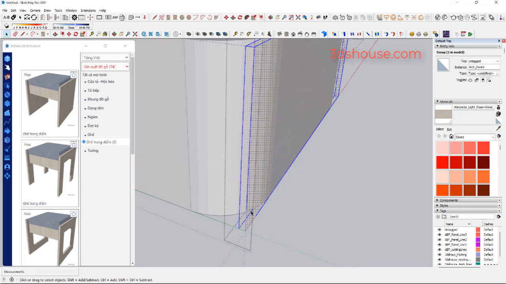Screen dimensions: 506x284
Task: Select the Eraser tool in the toolbar
Action: [15, 34]
